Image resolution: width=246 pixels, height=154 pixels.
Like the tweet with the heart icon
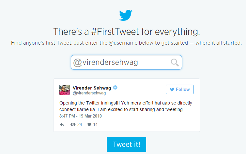[x=89, y=125]
